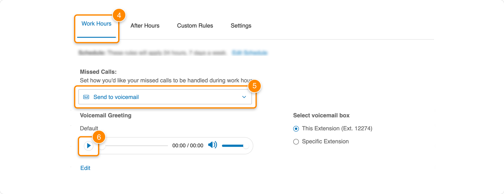The height and width of the screenshot is (194, 504).
Task: Go to the Settings tab
Action: coord(241,25)
